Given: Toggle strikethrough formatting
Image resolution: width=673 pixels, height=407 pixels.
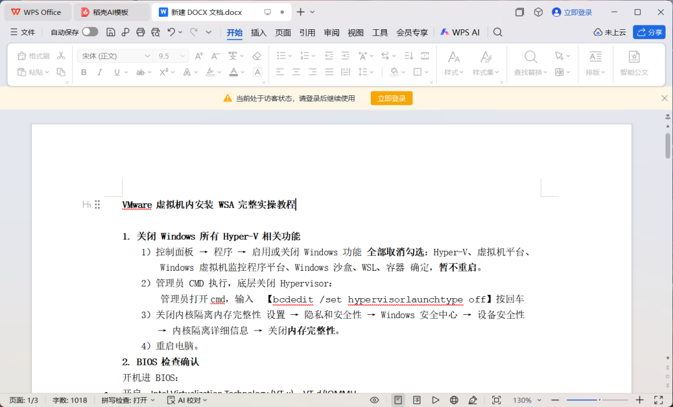Looking at the screenshot, I should coord(140,72).
